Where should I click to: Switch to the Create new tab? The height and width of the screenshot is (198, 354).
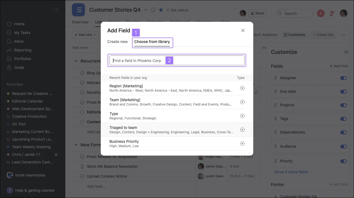click(x=117, y=42)
